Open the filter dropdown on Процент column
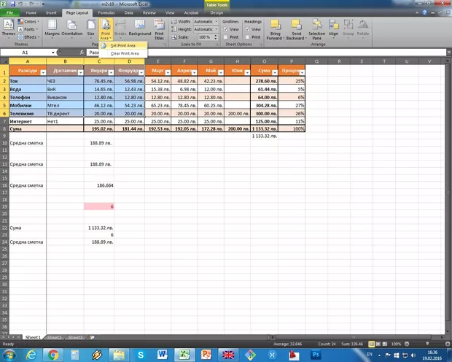Image resolution: width=452 pixels, height=362 pixels. (301, 72)
